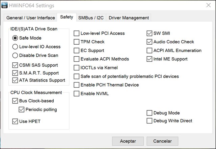Click the HWiNFO64 app icon in title bar
The height and width of the screenshot is (149, 216).
pyautogui.click(x=4, y=5)
